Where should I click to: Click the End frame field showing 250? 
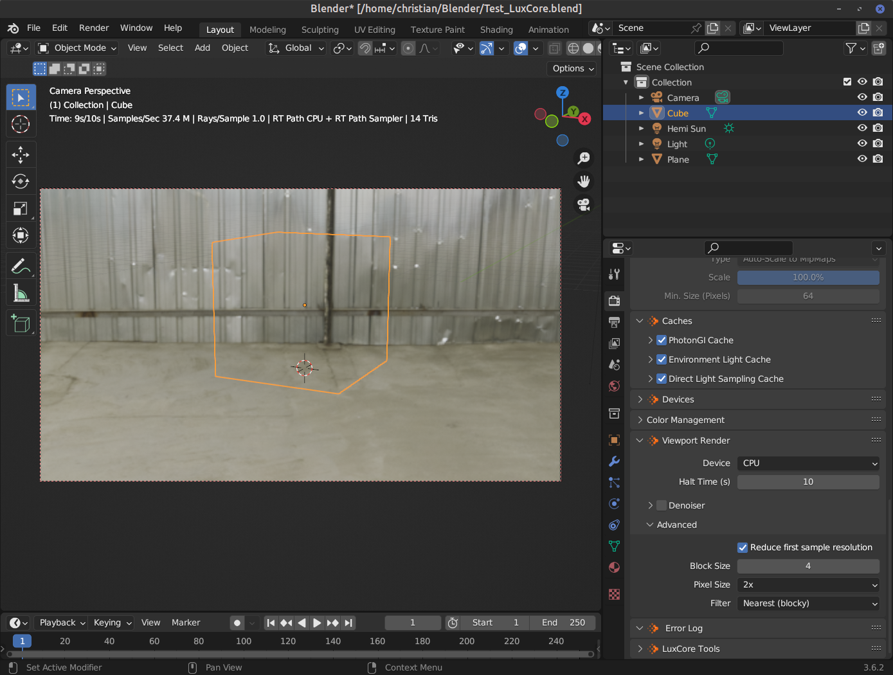tap(563, 622)
